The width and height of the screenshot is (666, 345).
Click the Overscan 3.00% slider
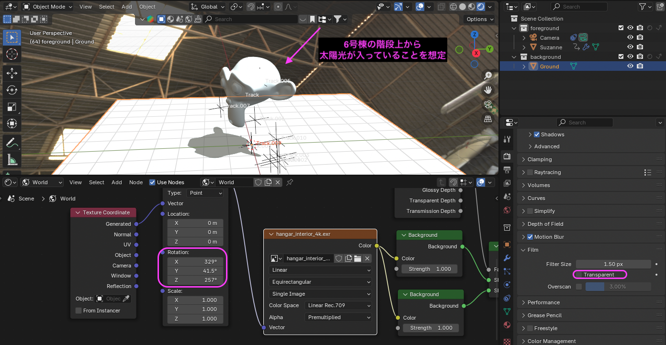pyautogui.click(x=618, y=287)
